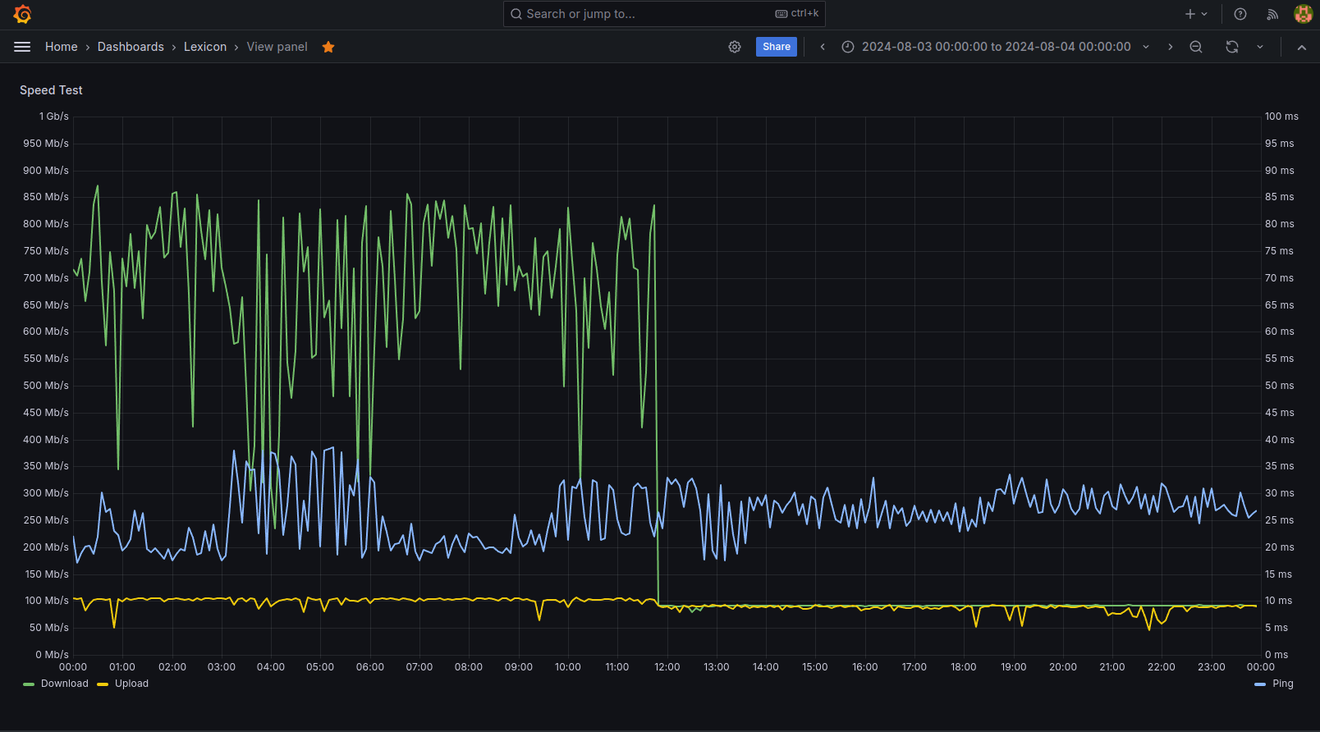Open the news RSS feed icon
This screenshot has width=1320, height=732.
click(x=1272, y=14)
